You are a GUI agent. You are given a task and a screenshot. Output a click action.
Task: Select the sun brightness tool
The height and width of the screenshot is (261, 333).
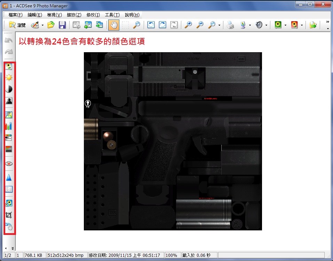pos(9,78)
